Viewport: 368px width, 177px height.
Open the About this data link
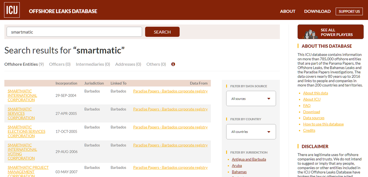click(x=316, y=93)
